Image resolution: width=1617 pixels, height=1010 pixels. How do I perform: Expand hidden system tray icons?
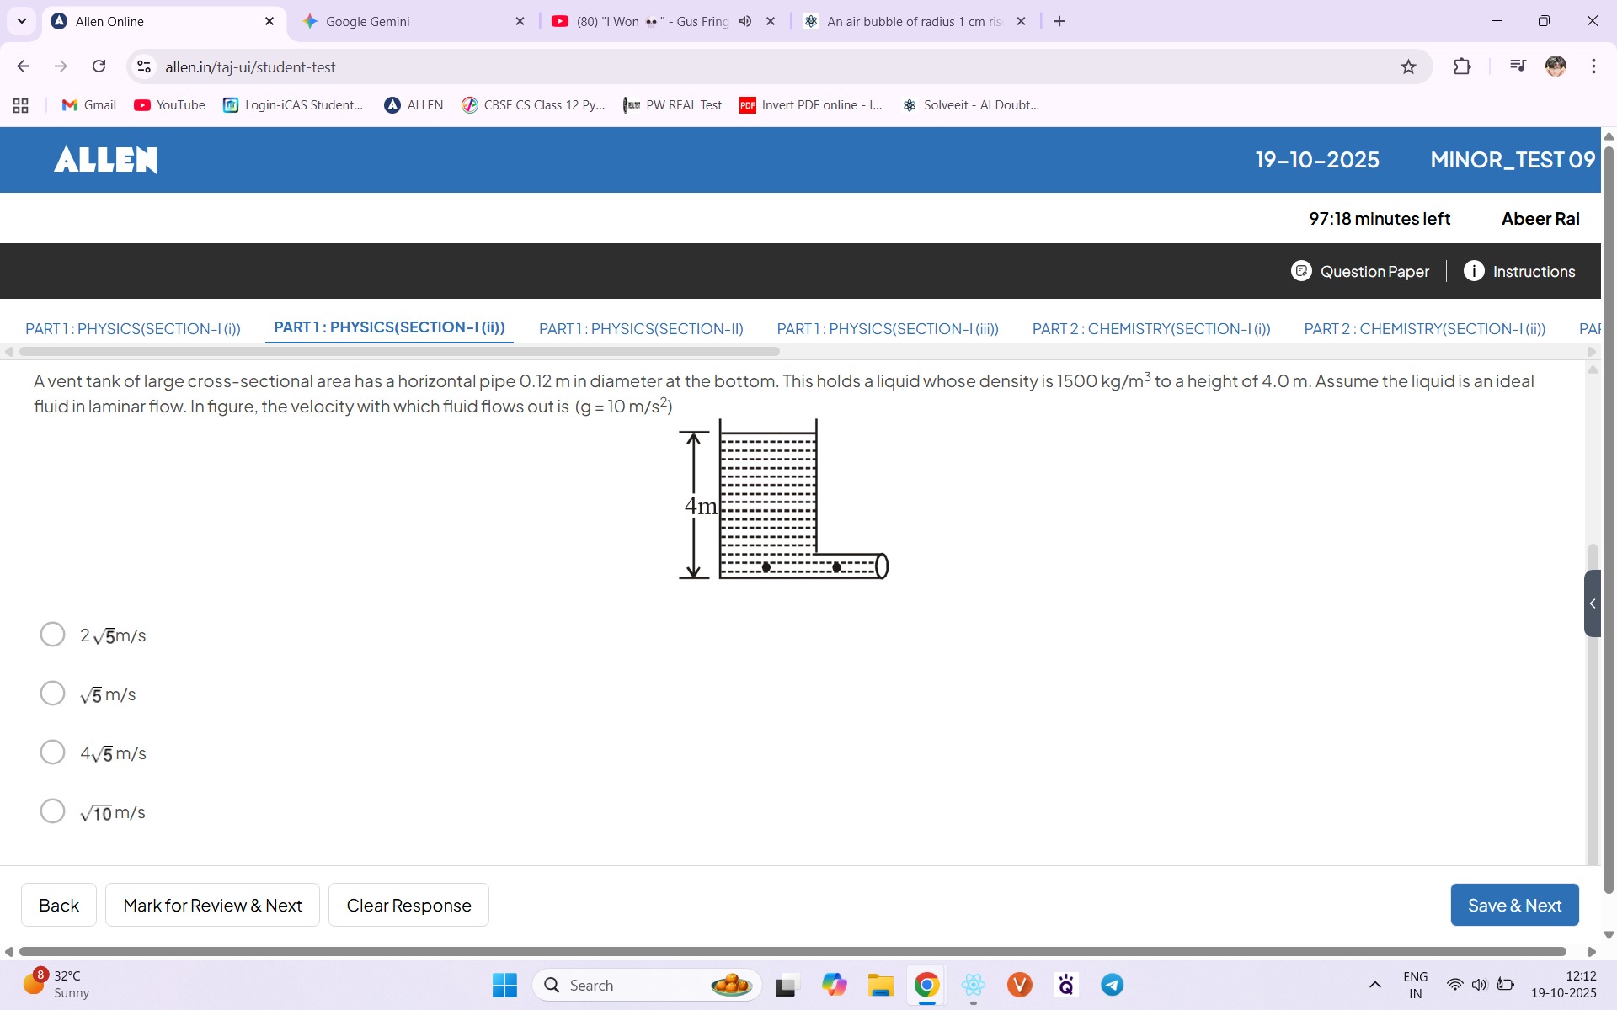[1374, 984]
